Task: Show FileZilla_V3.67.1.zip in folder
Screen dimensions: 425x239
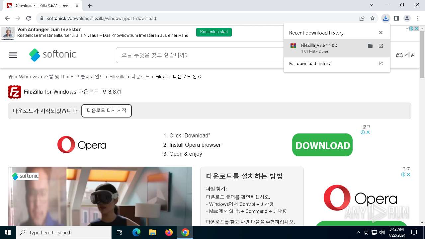Action: point(370,46)
